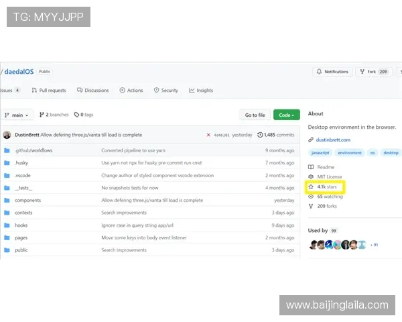The image size is (402, 322).
Task: Open the .husky folder
Action: (21, 163)
